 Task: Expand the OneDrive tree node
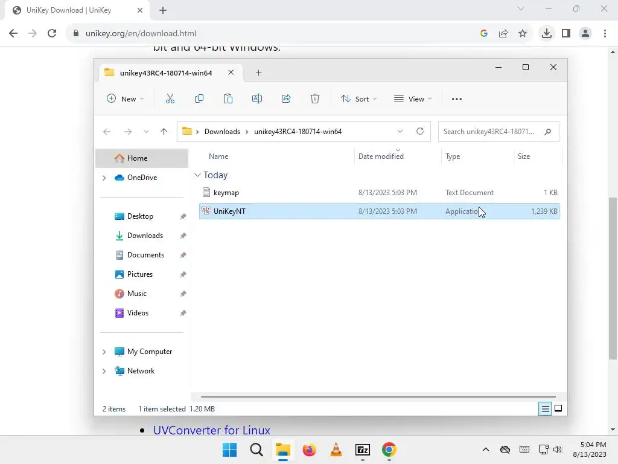pos(104,178)
